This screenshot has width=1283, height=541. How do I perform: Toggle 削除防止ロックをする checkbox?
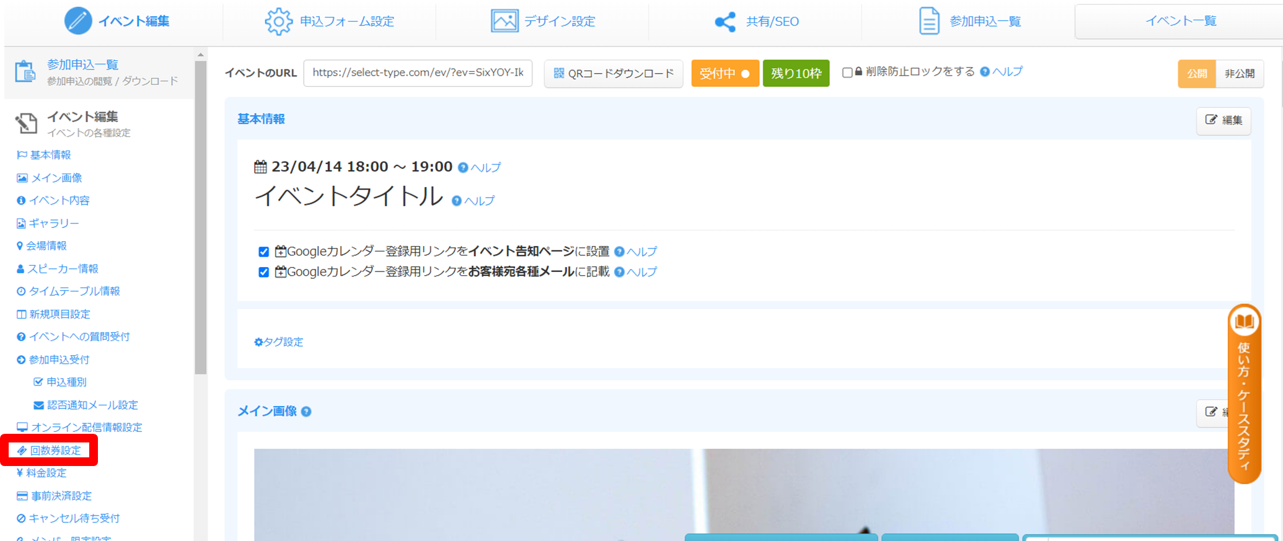847,73
